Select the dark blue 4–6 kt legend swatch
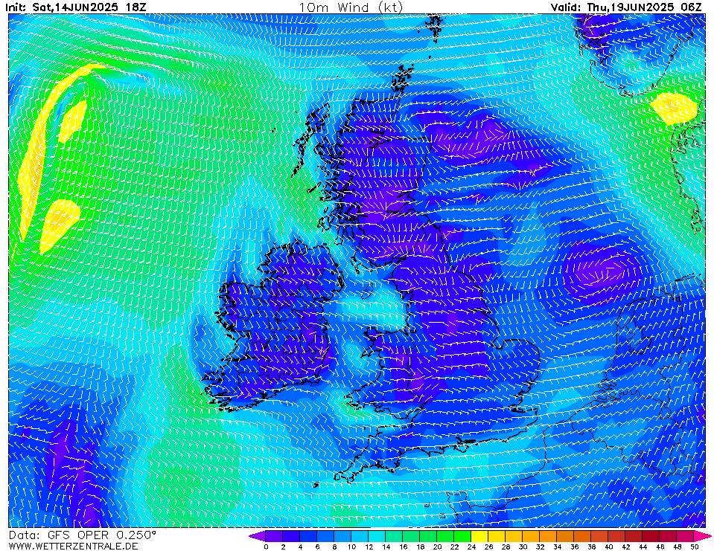 pyautogui.click(x=308, y=536)
